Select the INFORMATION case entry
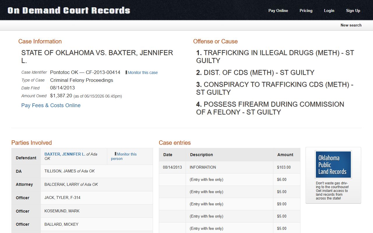Image resolution: width=373 pixels, height=233 pixels. pyautogui.click(x=203, y=167)
